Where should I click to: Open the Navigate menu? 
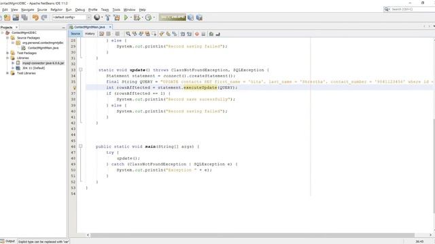click(27, 9)
